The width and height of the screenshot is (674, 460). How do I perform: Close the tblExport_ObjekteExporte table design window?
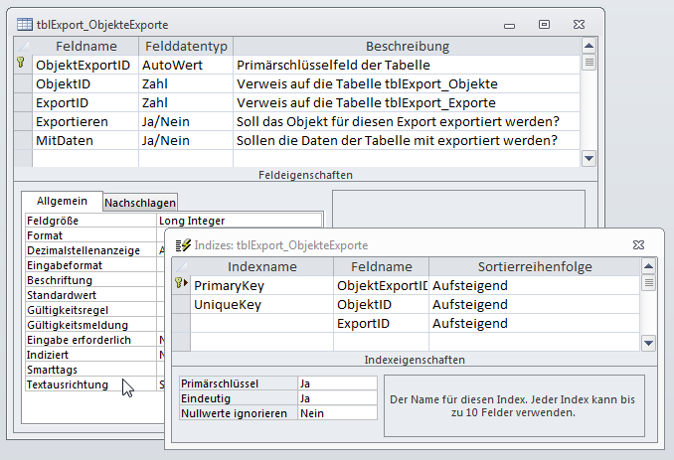579,25
